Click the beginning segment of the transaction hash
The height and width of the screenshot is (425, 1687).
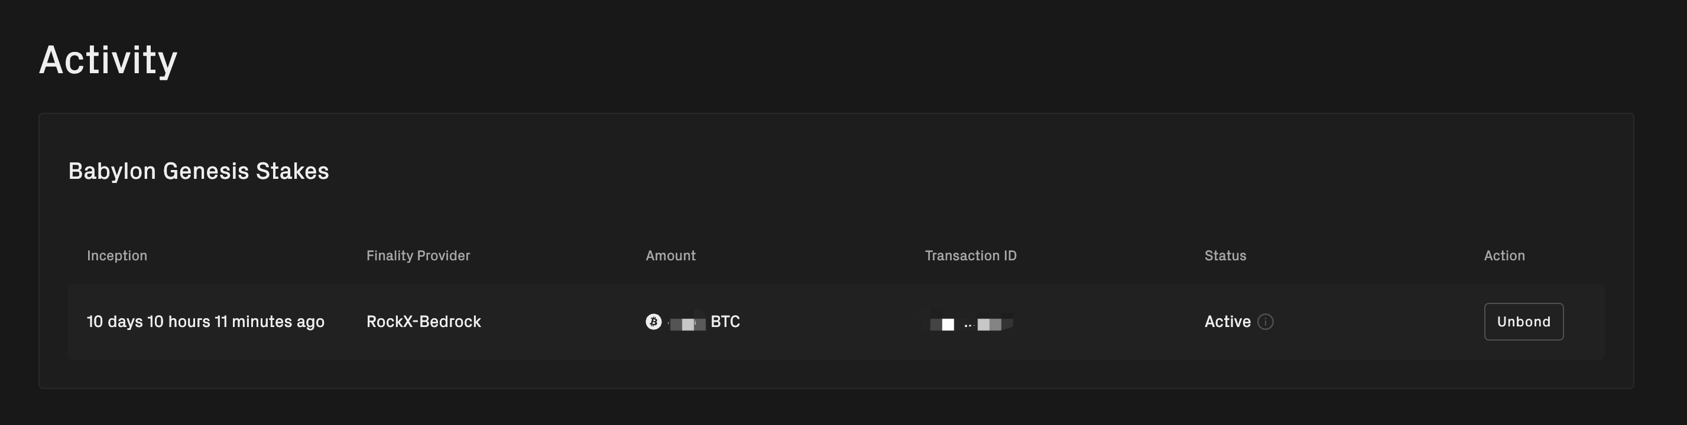coord(942,324)
